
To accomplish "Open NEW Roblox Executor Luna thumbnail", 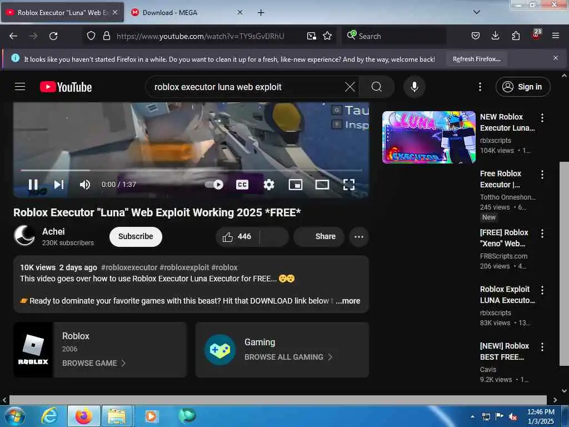I will coord(429,137).
